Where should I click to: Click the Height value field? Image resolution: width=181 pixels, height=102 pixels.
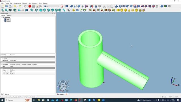click(32, 70)
